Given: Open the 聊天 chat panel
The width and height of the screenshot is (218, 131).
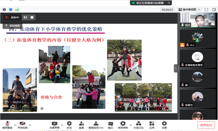Looking at the screenshot, I should [110, 125].
